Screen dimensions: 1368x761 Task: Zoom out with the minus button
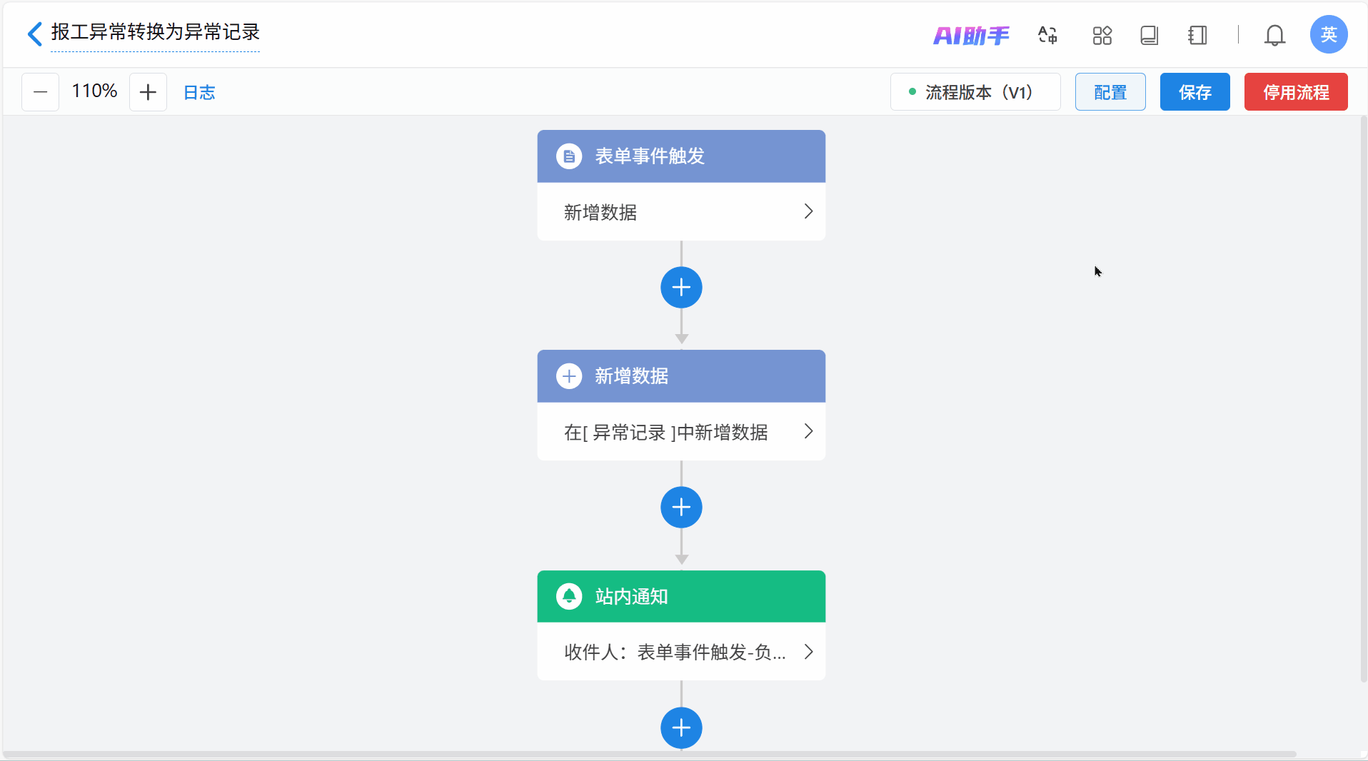(x=40, y=92)
